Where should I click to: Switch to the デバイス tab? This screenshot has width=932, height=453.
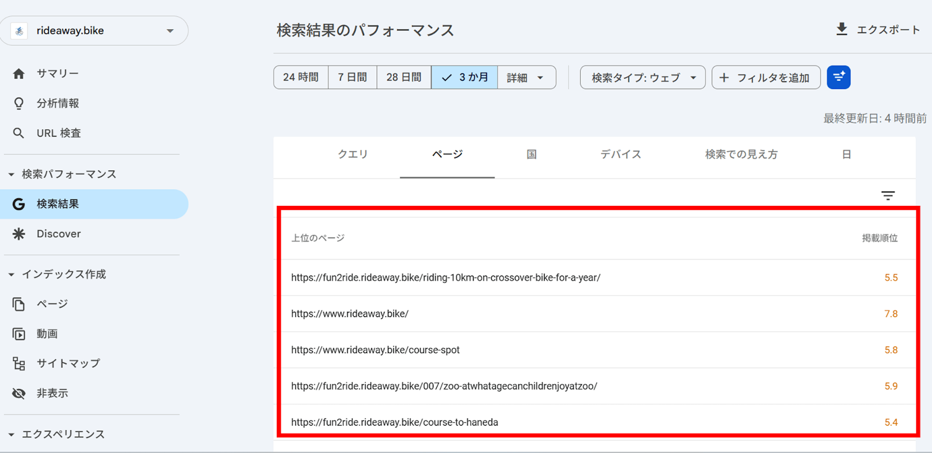(x=621, y=155)
